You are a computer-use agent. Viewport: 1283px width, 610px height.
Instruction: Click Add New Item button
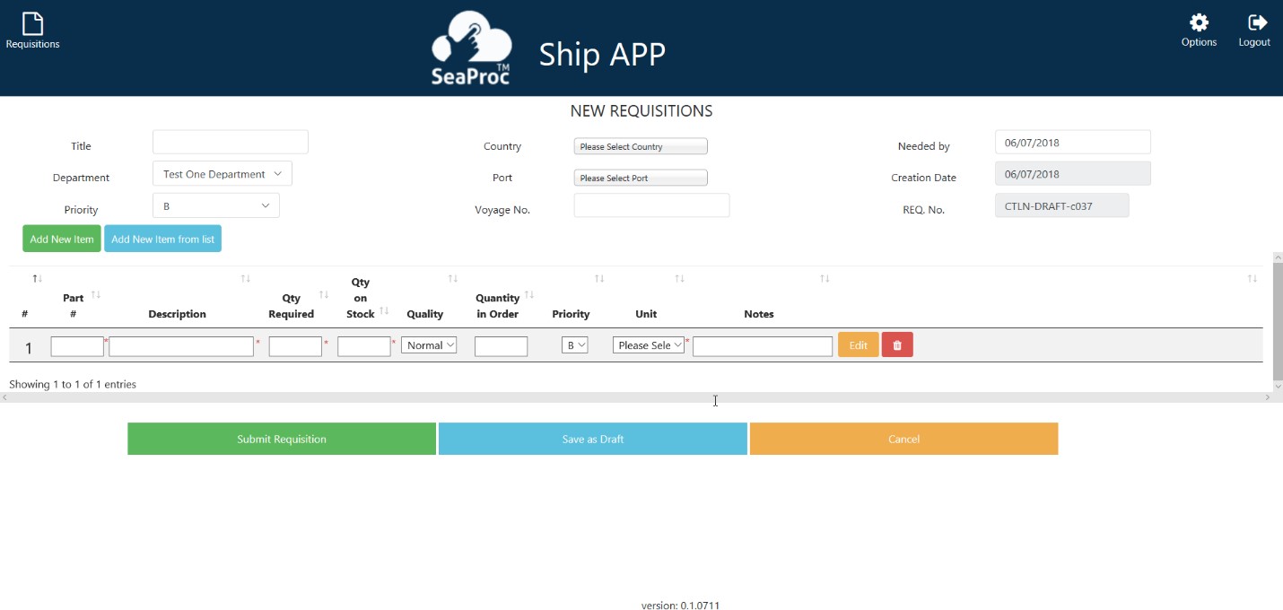[62, 240]
